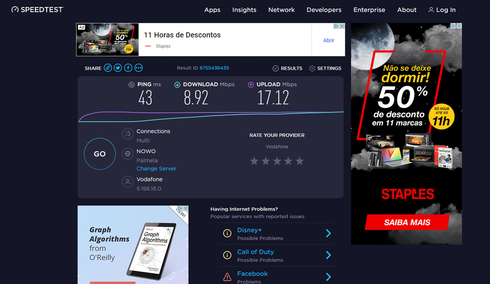Share result via Facebook icon
Viewport: 490px width, 284px height.
128,68
